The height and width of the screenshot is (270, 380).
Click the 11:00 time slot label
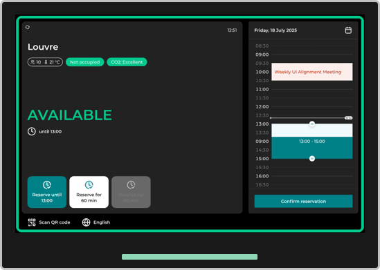point(262,89)
